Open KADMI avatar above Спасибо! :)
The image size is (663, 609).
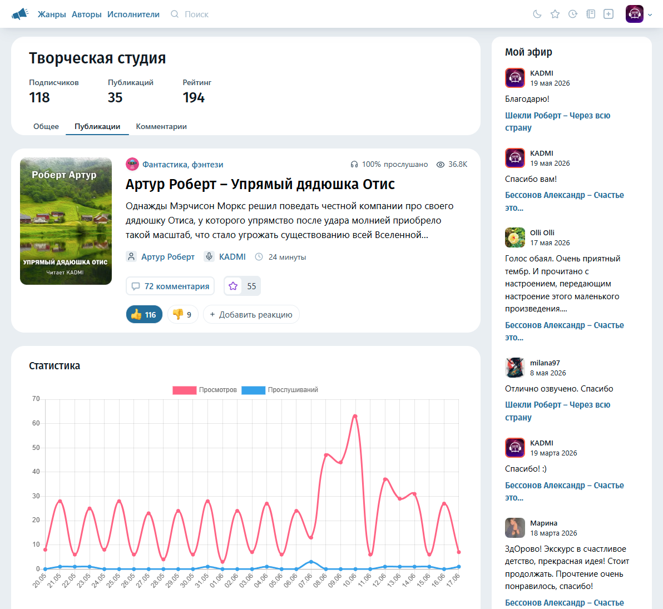[515, 448]
